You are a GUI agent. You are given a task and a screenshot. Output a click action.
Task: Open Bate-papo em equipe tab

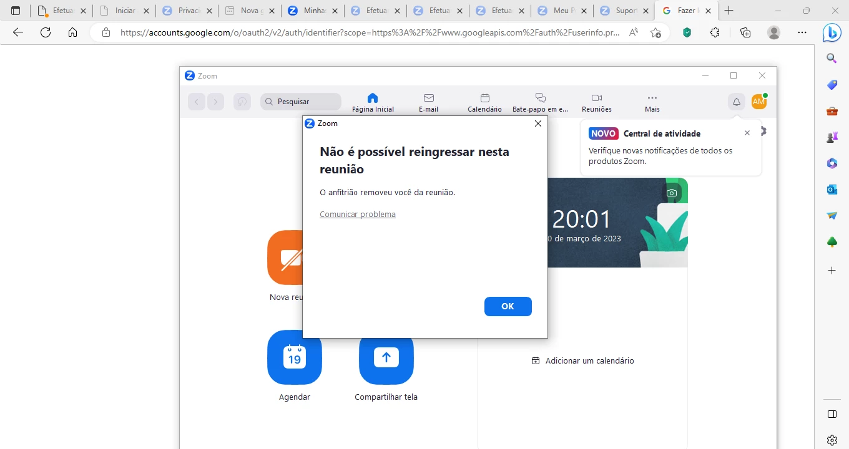pyautogui.click(x=540, y=103)
